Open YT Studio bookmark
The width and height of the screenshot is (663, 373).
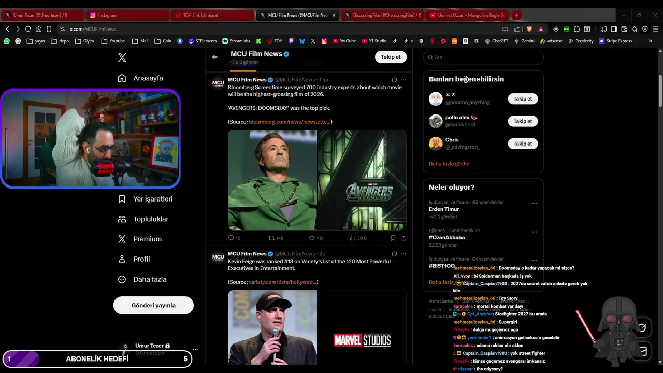click(374, 41)
